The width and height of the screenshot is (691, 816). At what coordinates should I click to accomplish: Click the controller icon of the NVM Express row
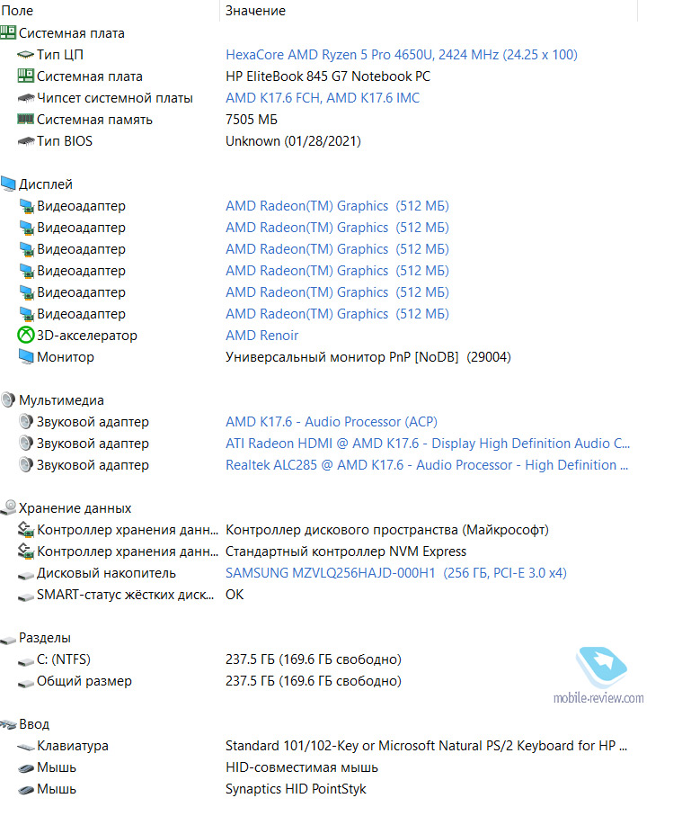point(26,551)
